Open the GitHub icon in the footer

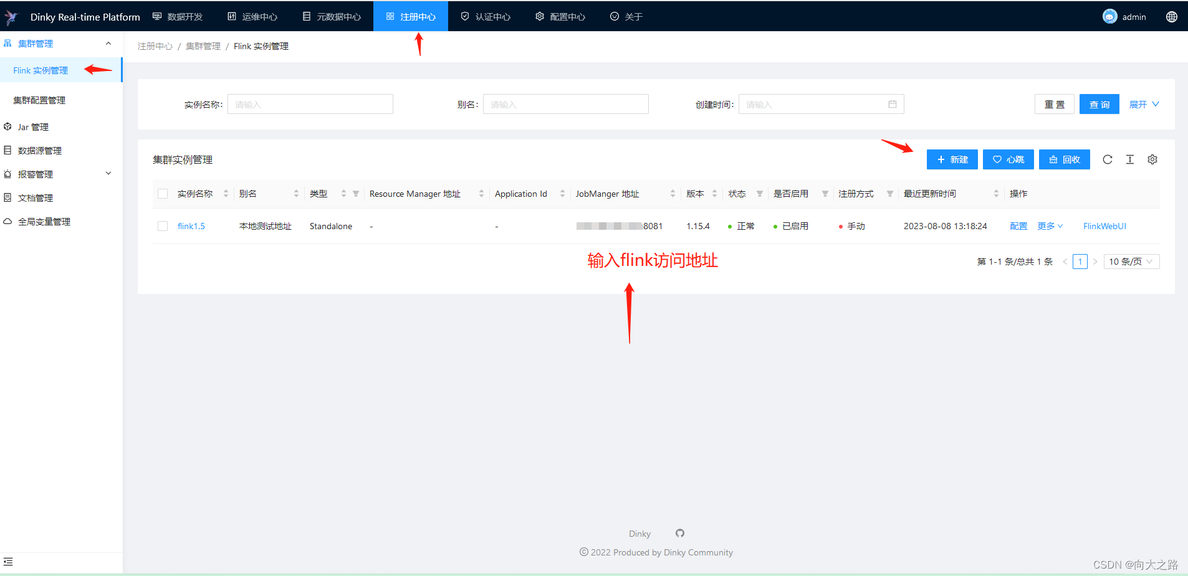(x=679, y=534)
